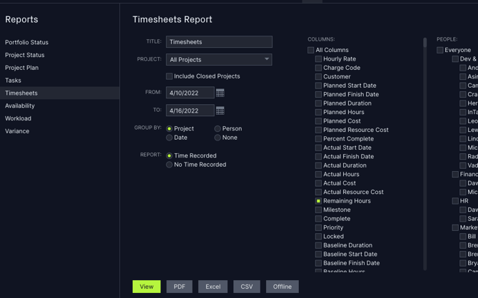The height and width of the screenshot is (298, 478).
Task: Enable the Actual Resource Cost column
Action: click(x=318, y=192)
